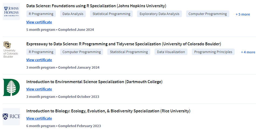Select the Data Analysis skill tag
The height and width of the screenshot is (133, 256).
pyautogui.click(x=73, y=14)
